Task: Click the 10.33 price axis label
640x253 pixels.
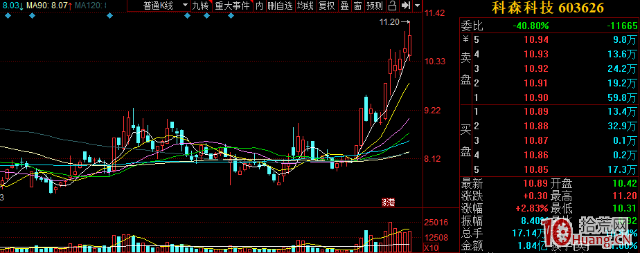Action: [x=435, y=62]
